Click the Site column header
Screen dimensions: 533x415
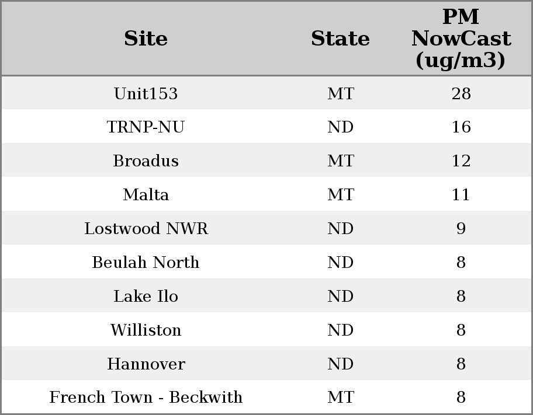(146, 39)
